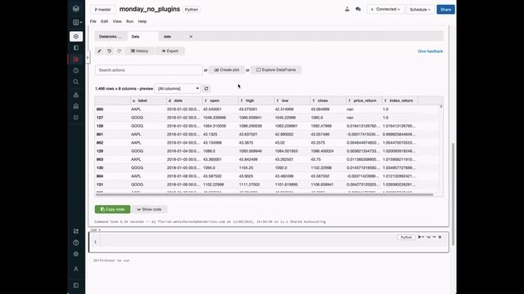This screenshot has width=524, height=294.
Task: Open the persona switcher icon in sidebar
Action: [77, 22]
